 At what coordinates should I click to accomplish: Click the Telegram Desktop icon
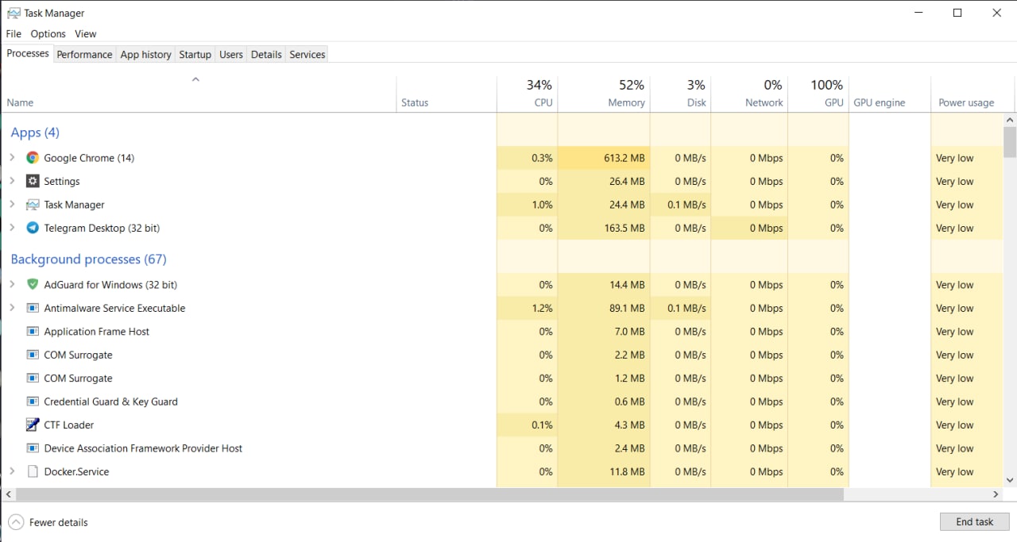[33, 228]
